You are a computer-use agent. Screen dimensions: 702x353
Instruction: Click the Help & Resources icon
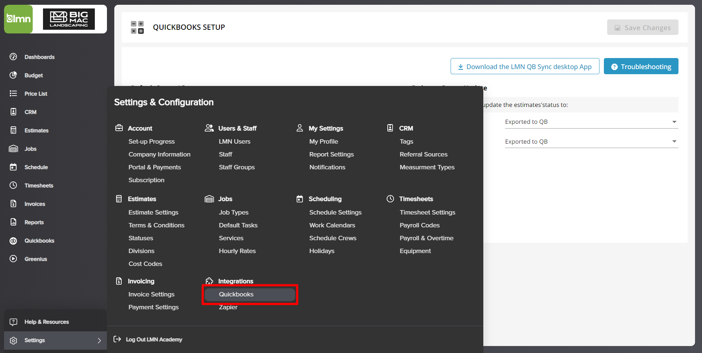[x=13, y=322]
